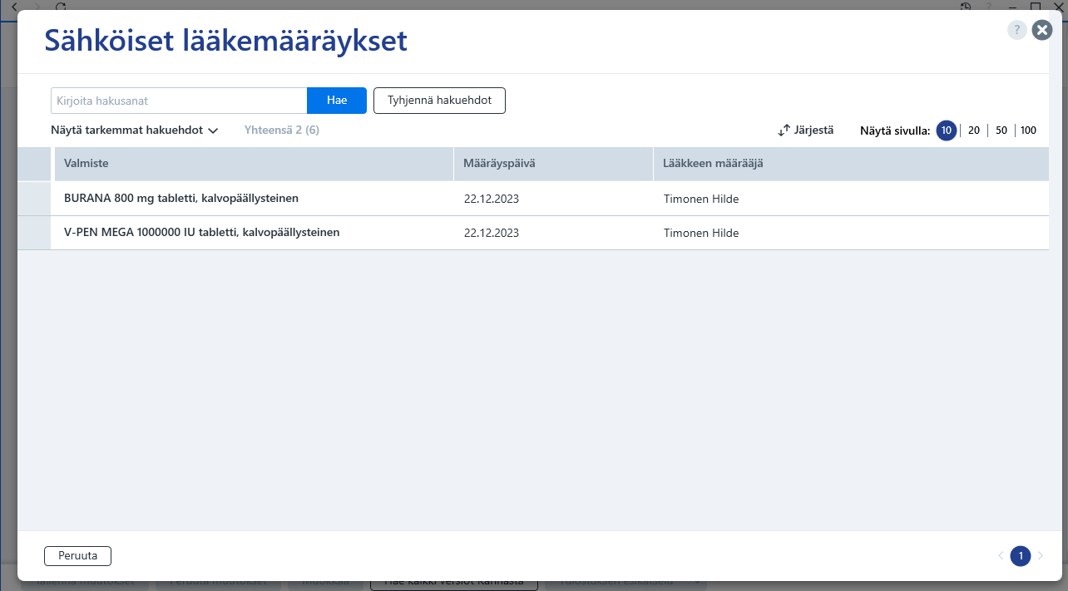The width and height of the screenshot is (1068, 591).
Task: Click the browser back arrow
Action: (x=13, y=5)
